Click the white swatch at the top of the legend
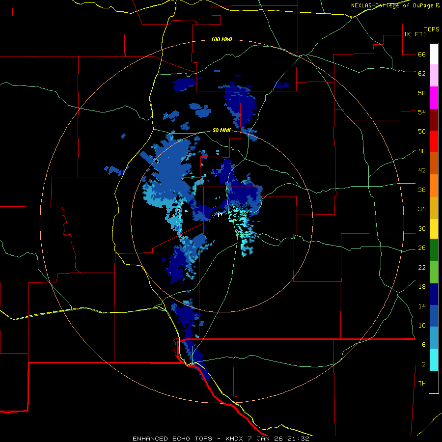 click(434, 54)
